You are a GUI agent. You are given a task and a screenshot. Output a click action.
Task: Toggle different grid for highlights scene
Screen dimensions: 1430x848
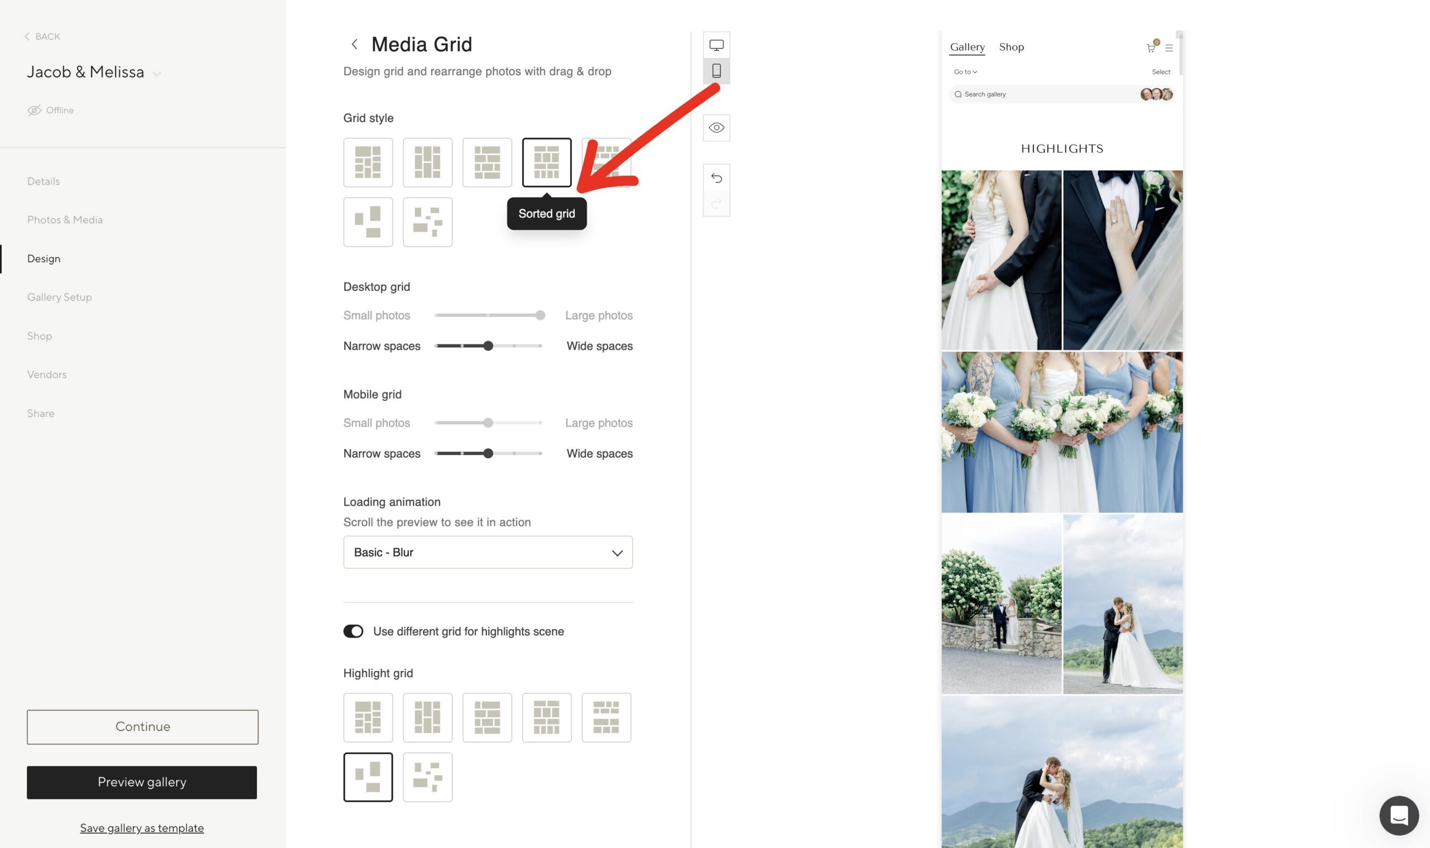(x=354, y=631)
